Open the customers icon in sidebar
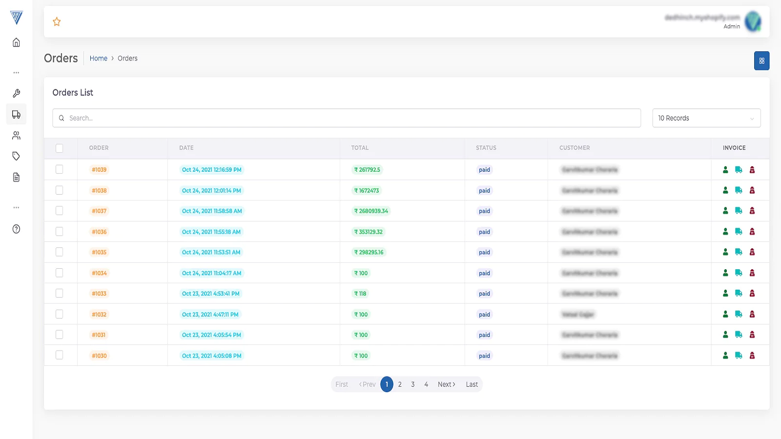Screen dimensions: 781x439 [x=16, y=136]
